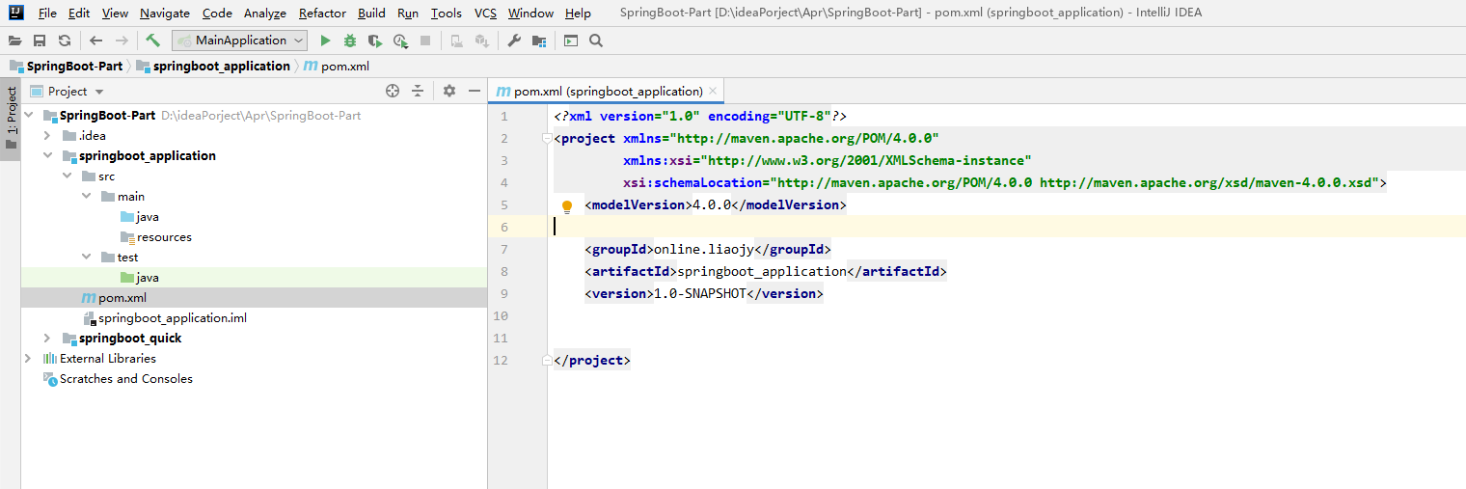Click the Search Everywhere magnifier icon
Viewport: 1466px width, 489px height.
coord(596,41)
